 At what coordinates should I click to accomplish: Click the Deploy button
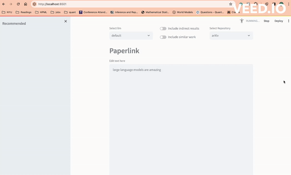(278, 21)
